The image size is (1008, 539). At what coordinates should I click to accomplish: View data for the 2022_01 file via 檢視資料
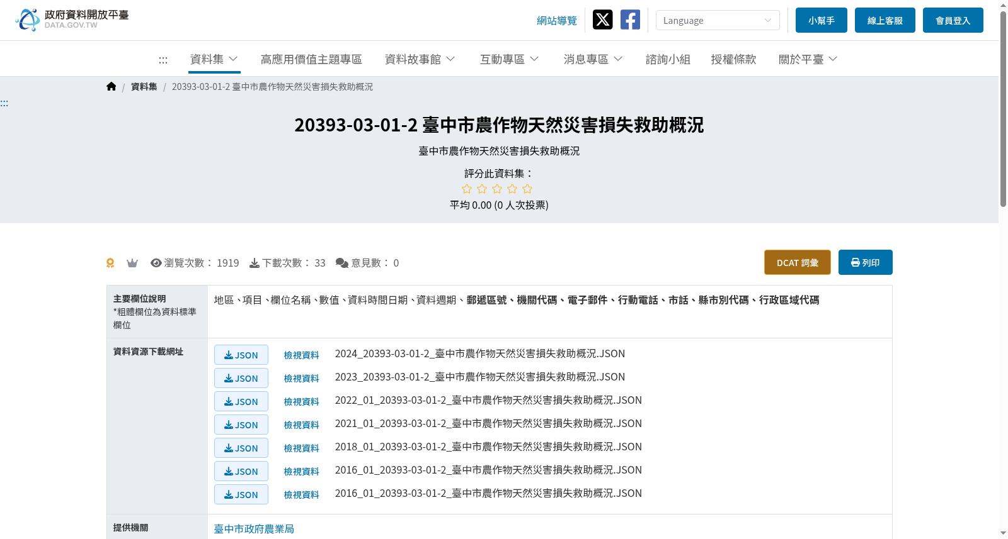point(301,402)
